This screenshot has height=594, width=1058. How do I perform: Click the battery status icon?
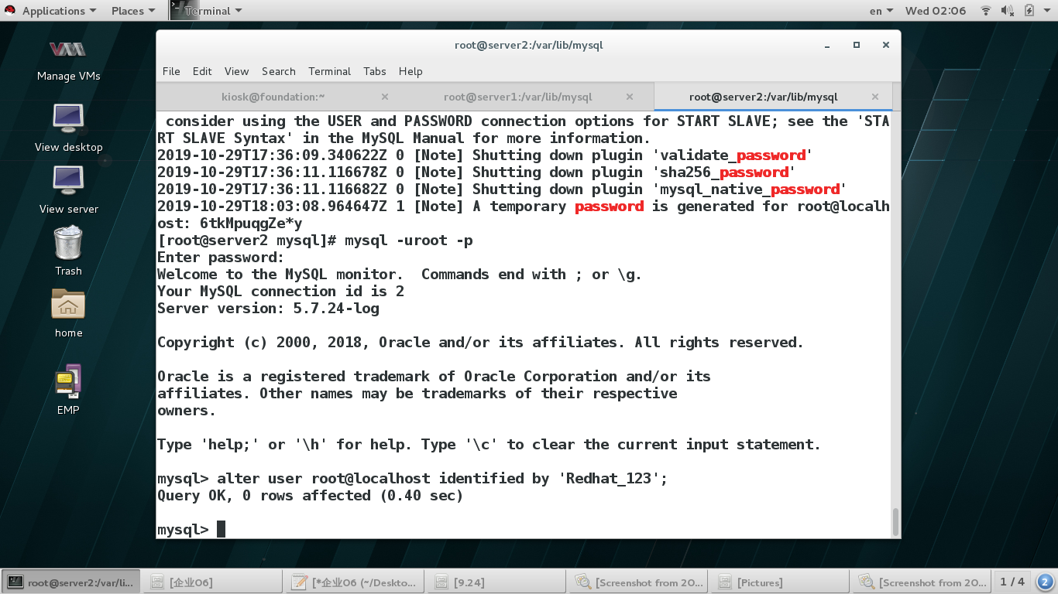click(1029, 11)
